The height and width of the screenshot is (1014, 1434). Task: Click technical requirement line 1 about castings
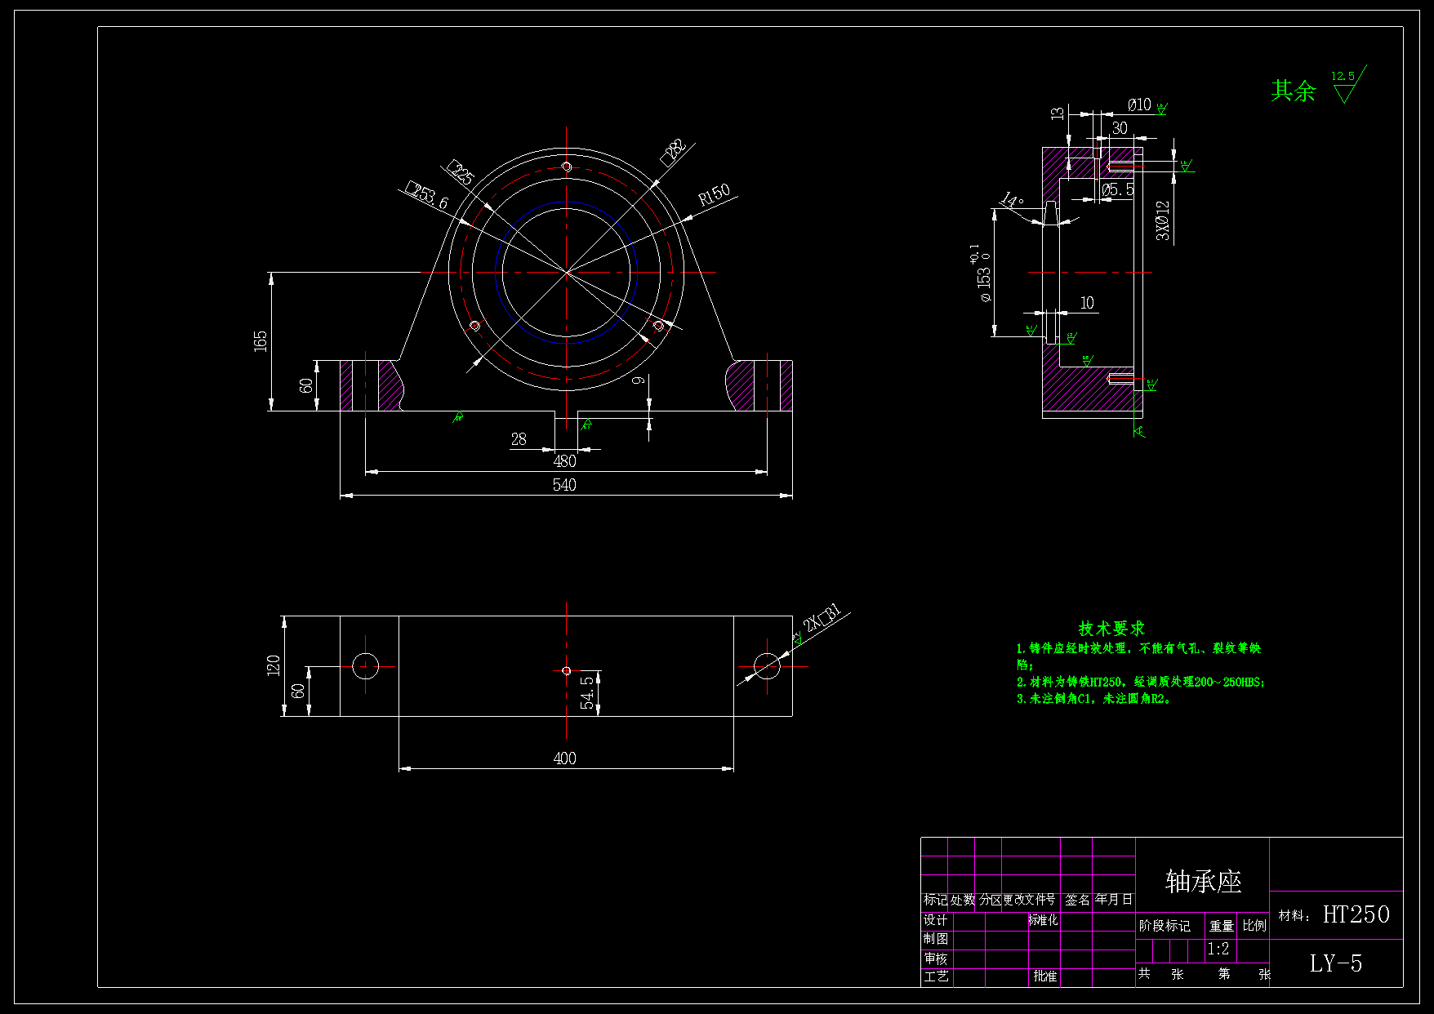coord(1138,656)
